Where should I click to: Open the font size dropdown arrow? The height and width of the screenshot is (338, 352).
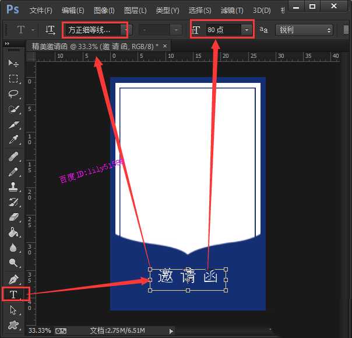pyautogui.click(x=247, y=30)
